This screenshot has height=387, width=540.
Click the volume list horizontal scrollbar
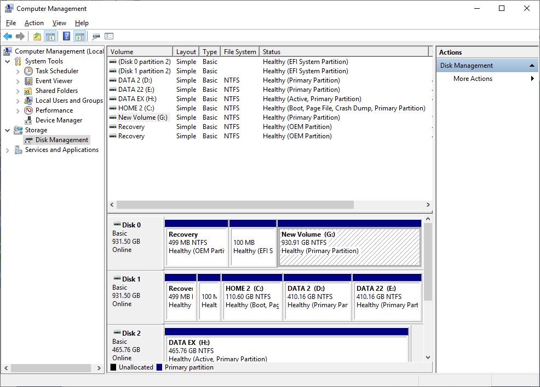[235, 204]
